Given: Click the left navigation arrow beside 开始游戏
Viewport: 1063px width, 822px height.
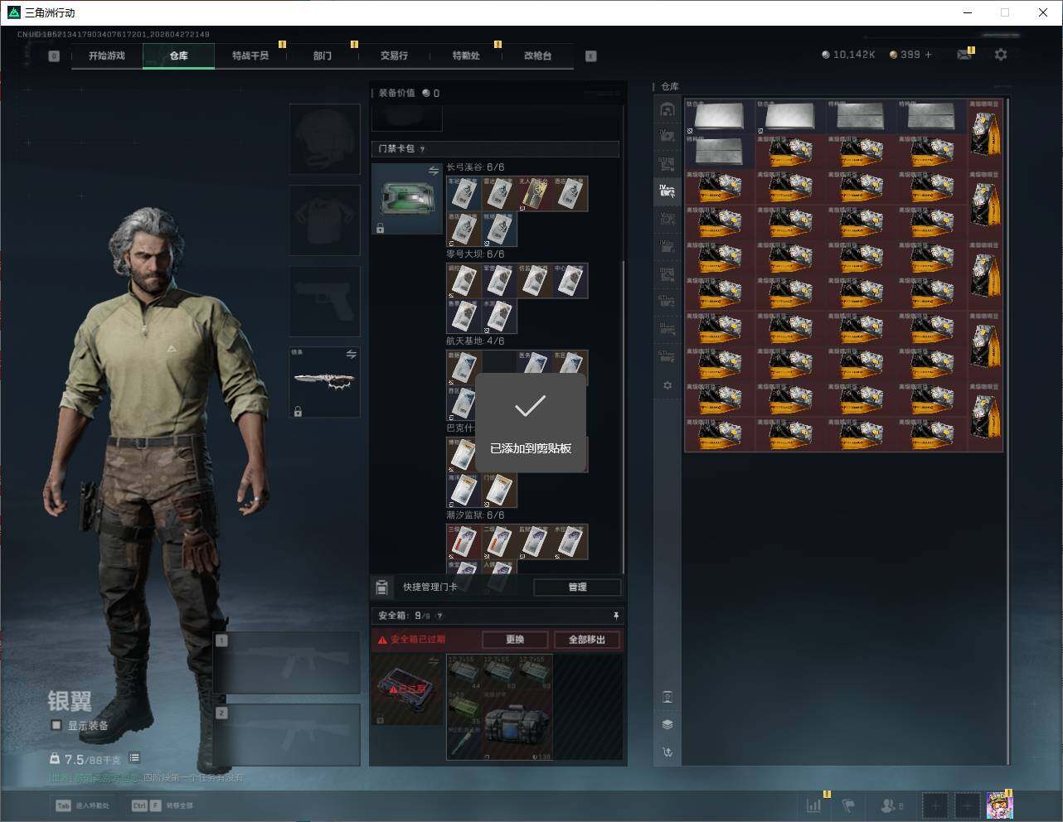Looking at the screenshot, I should click(54, 56).
